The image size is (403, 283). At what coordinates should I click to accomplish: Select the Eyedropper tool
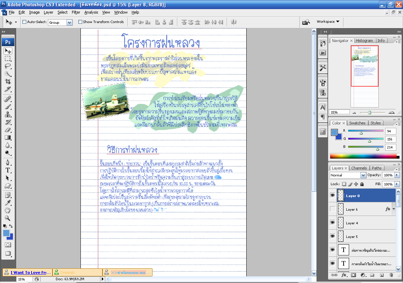(x=8, y=203)
